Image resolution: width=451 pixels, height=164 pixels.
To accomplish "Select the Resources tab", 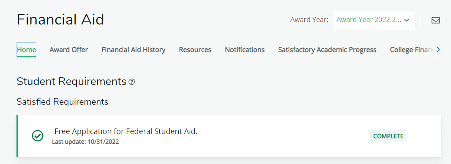I will (x=195, y=50).
